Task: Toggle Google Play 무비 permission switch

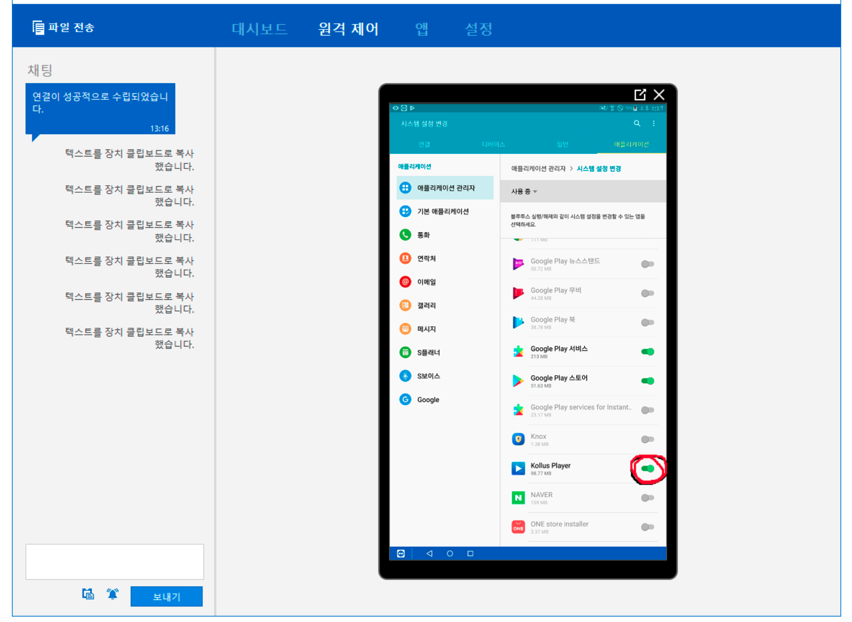Action: [647, 293]
